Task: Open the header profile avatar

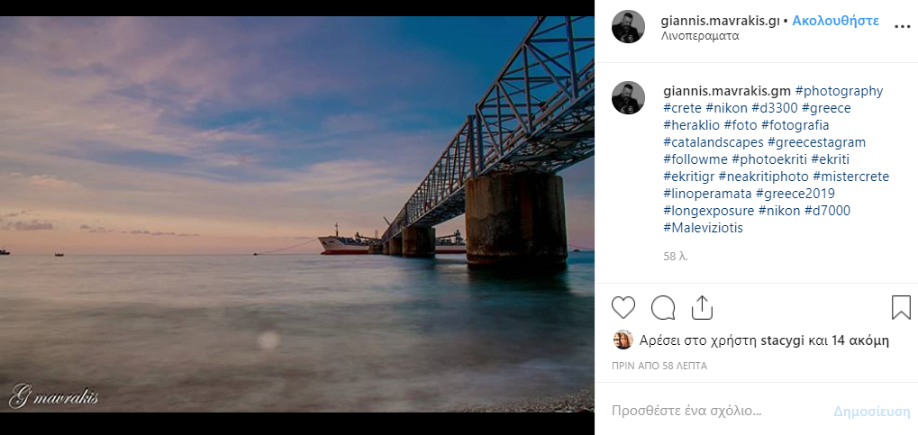Action: [x=628, y=27]
